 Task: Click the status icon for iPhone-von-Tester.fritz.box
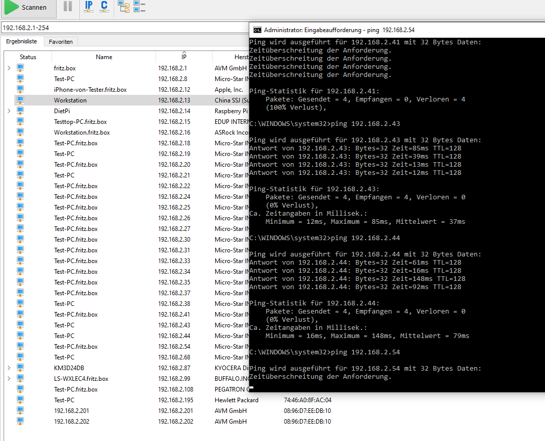click(x=20, y=89)
